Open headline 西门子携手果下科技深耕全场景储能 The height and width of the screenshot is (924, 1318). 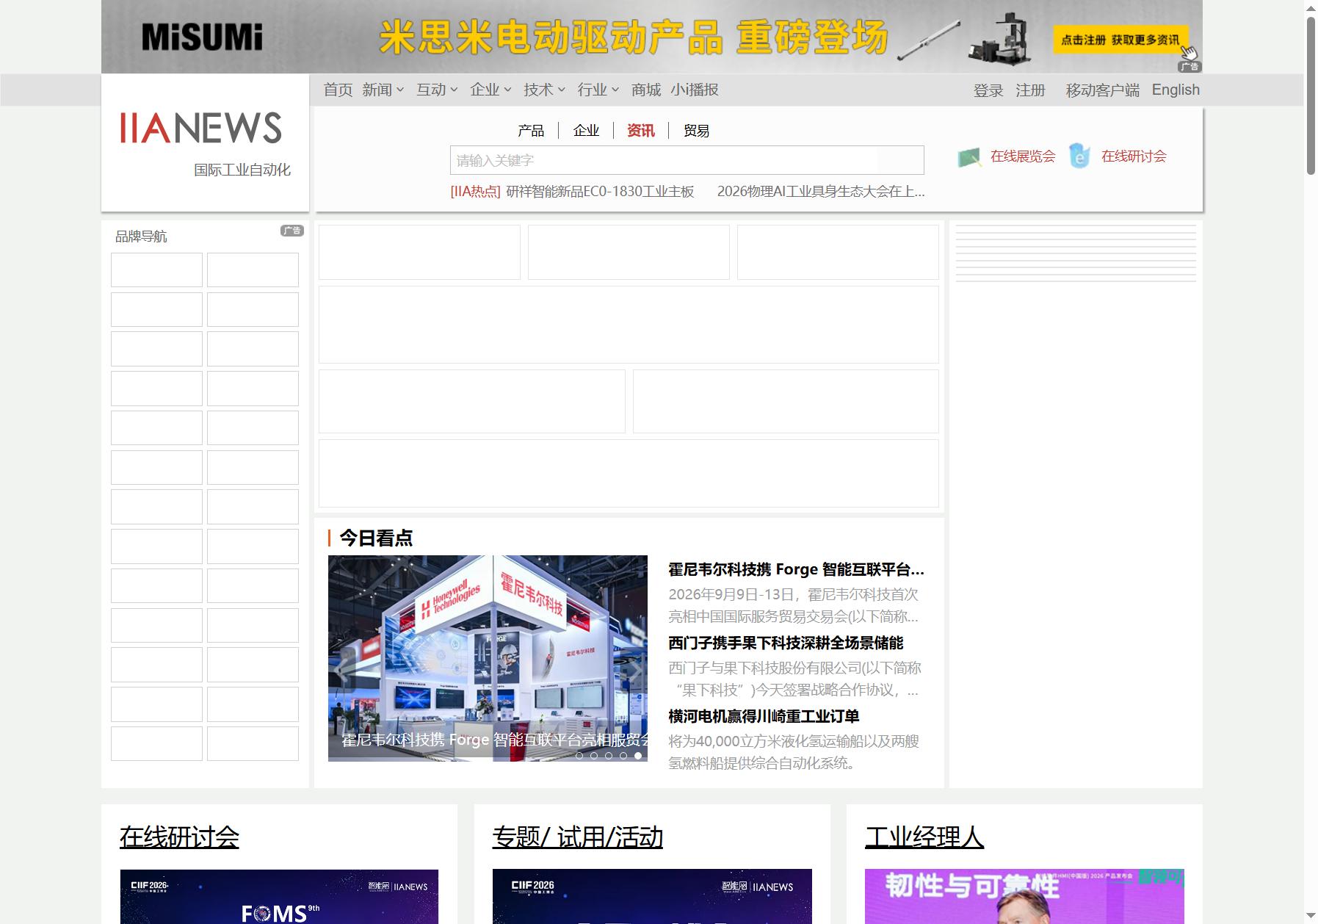[786, 643]
